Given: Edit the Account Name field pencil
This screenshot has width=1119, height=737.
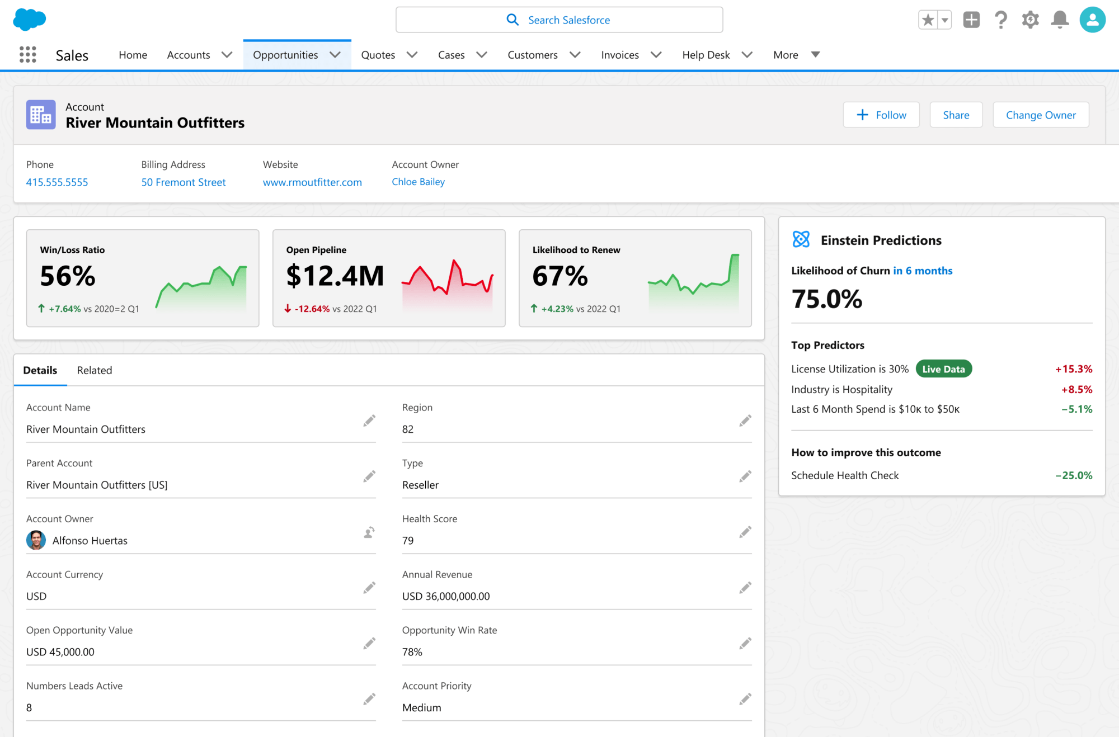Looking at the screenshot, I should click(369, 421).
